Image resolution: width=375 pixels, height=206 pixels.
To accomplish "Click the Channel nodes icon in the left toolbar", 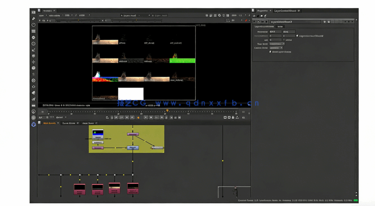I will coord(34,32).
